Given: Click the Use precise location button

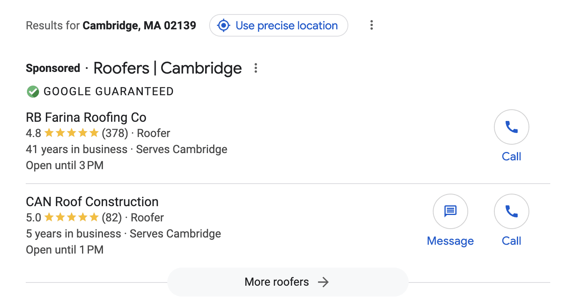Looking at the screenshot, I should 278,25.
